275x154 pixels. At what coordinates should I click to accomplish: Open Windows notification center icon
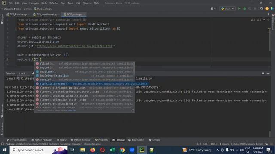[x=269, y=150]
